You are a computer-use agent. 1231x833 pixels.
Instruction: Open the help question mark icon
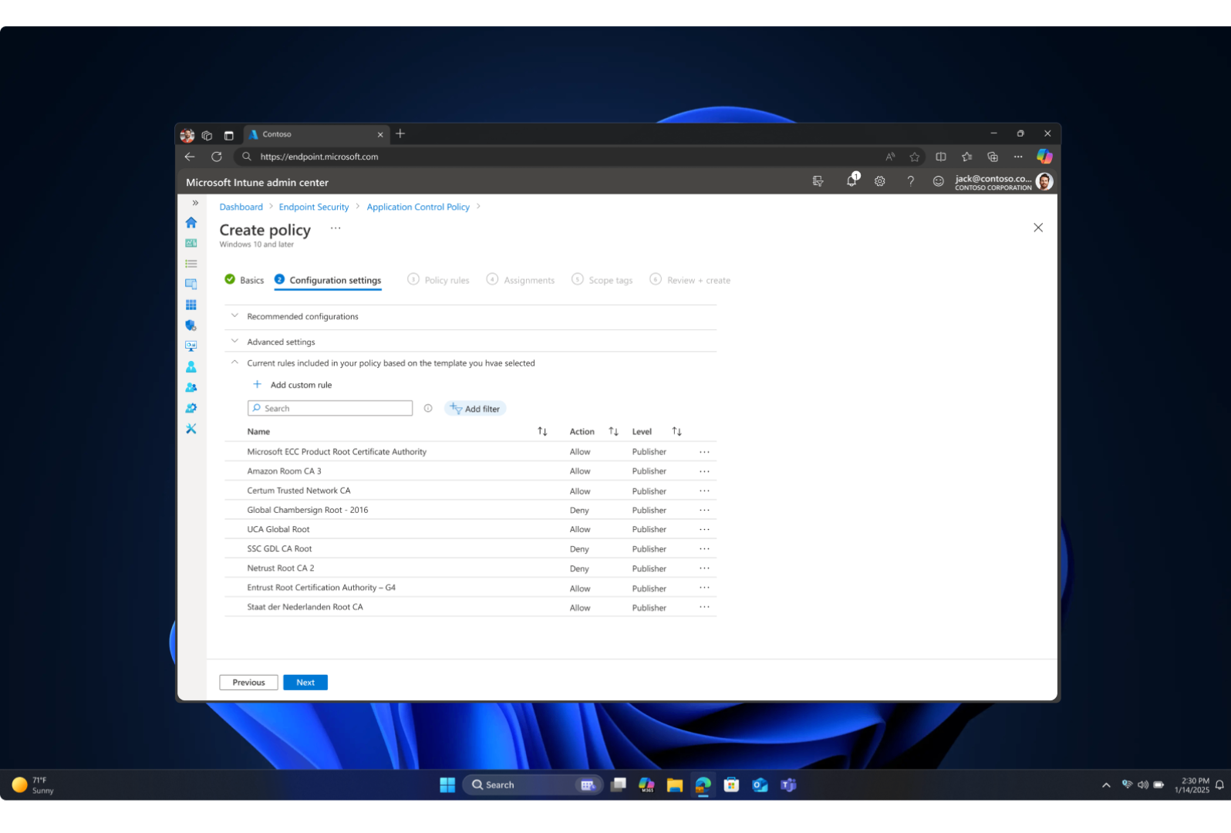(x=910, y=181)
